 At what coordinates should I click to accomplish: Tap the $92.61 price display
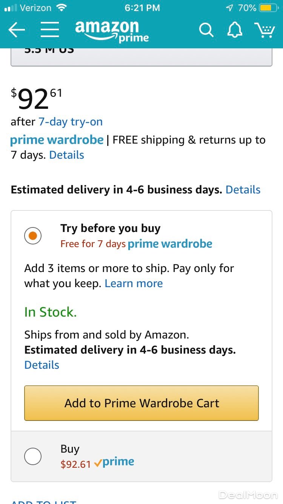pyautogui.click(x=36, y=99)
